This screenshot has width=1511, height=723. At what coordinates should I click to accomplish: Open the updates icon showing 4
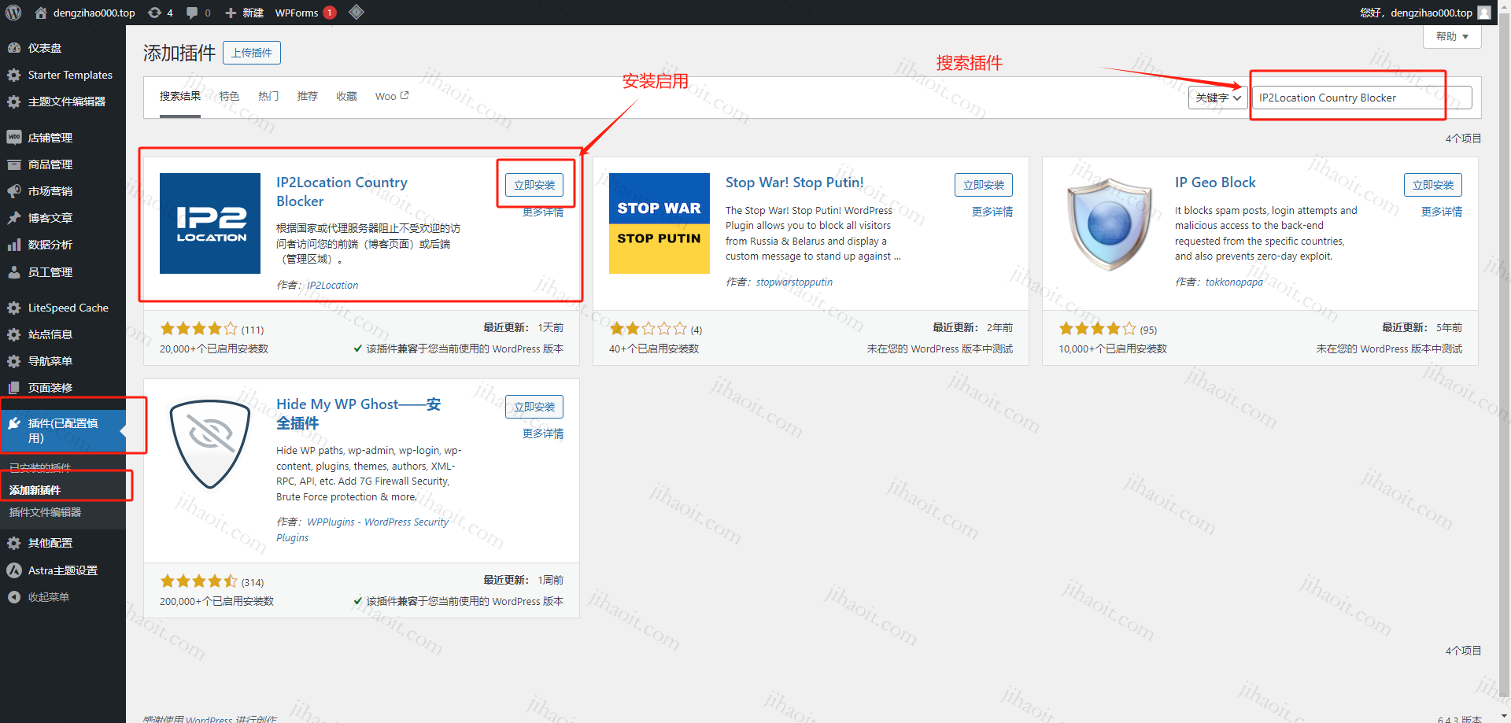tap(161, 13)
